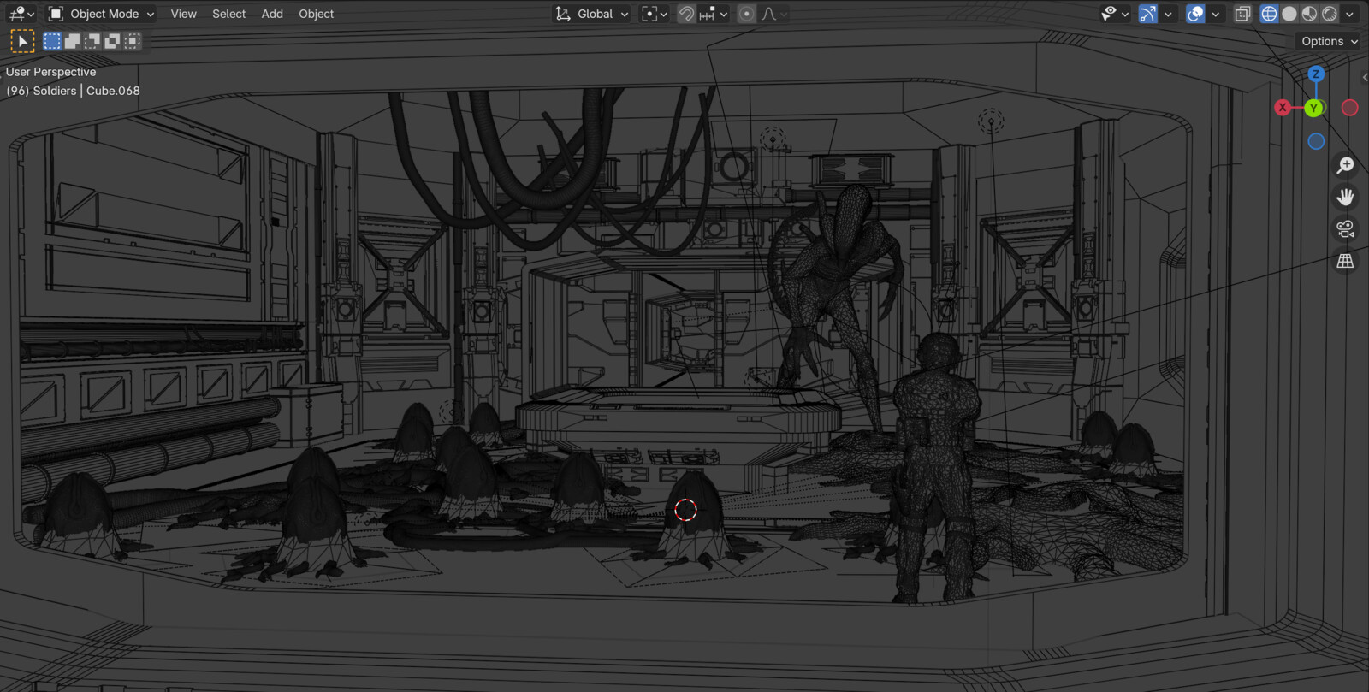
Task: Set selection mode to invert
Action: click(x=112, y=41)
